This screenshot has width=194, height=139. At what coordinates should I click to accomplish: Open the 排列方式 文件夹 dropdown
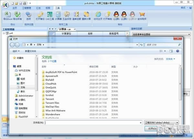click(x=170, y=59)
